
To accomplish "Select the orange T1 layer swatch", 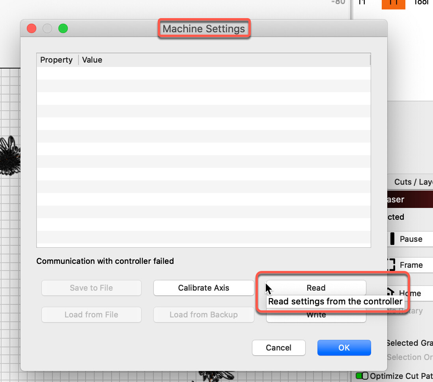I will pos(393,5).
